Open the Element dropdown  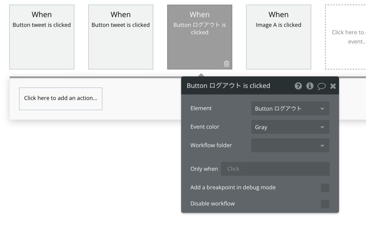[x=290, y=109]
